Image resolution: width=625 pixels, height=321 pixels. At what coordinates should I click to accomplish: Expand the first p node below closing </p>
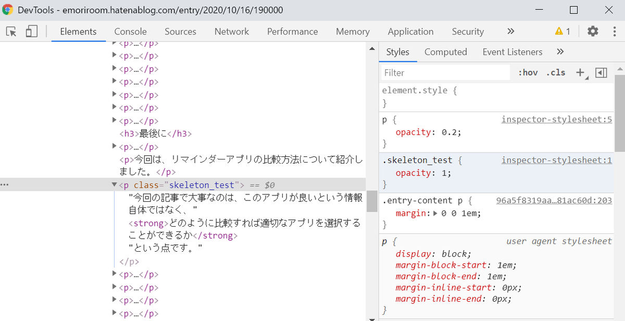click(115, 274)
